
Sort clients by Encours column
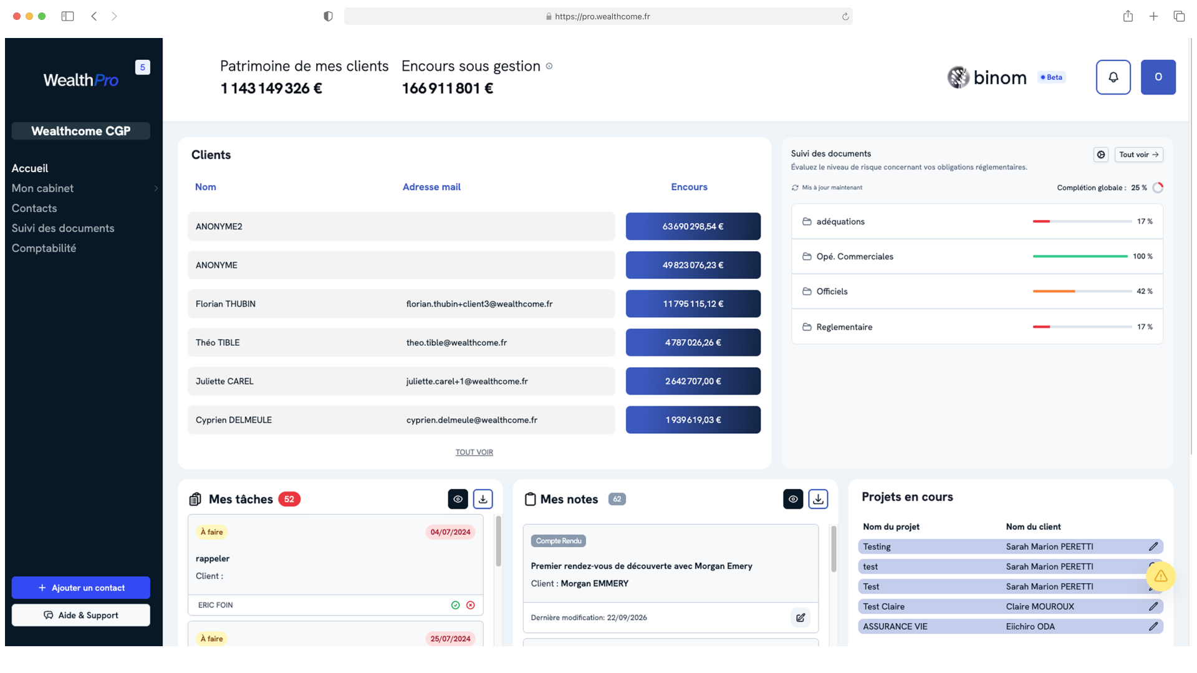pyautogui.click(x=689, y=187)
